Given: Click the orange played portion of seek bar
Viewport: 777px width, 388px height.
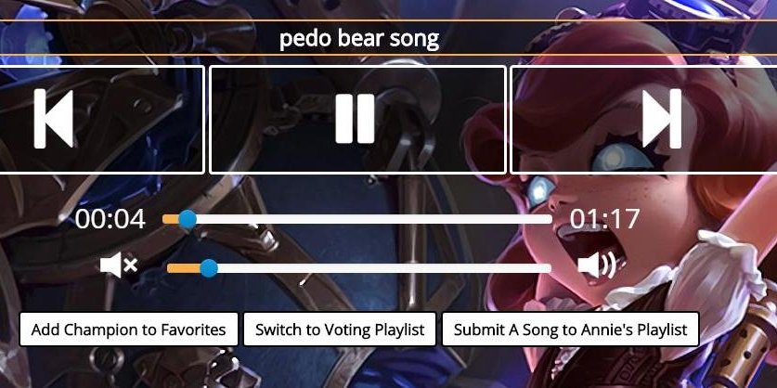Looking at the screenshot, I should pyautogui.click(x=171, y=219).
